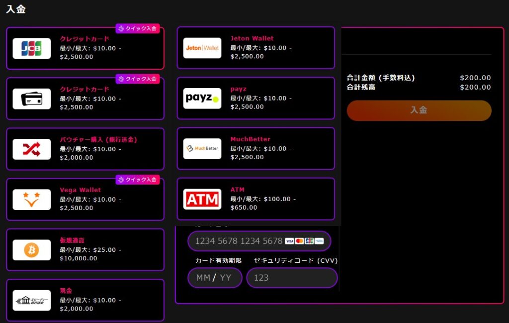Choose the generic credit card icon
This screenshot has height=323, width=509.
pos(31,99)
